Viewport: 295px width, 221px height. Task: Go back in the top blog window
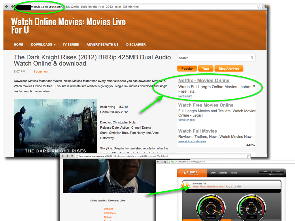[7, 7]
